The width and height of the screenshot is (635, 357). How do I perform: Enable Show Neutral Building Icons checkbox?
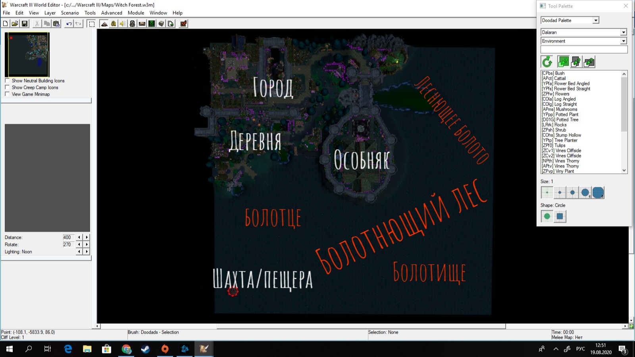pos(7,81)
